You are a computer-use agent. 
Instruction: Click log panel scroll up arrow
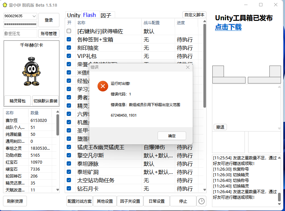point(279,158)
